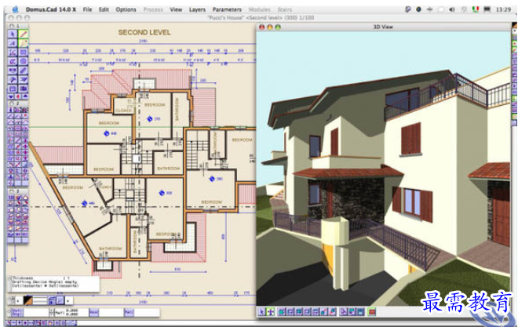Click the 3D View window title bar
518x327 pixels.
tap(383, 27)
